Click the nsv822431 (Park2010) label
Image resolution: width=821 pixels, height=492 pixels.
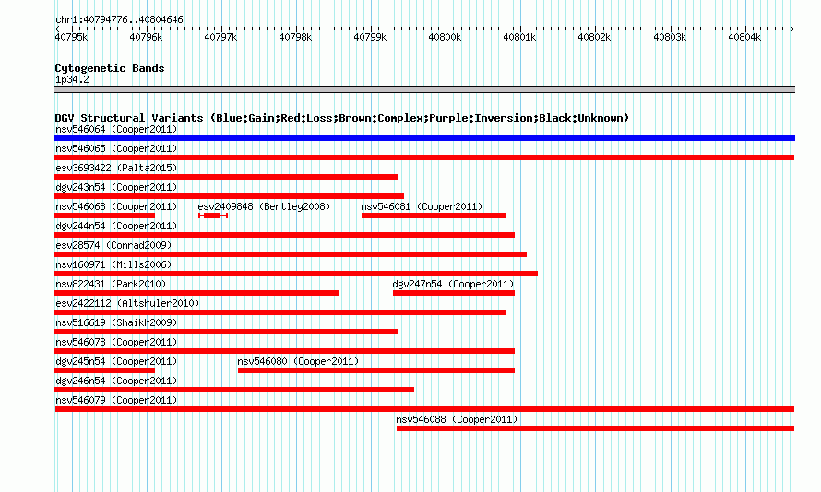click(x=111, y=284)
